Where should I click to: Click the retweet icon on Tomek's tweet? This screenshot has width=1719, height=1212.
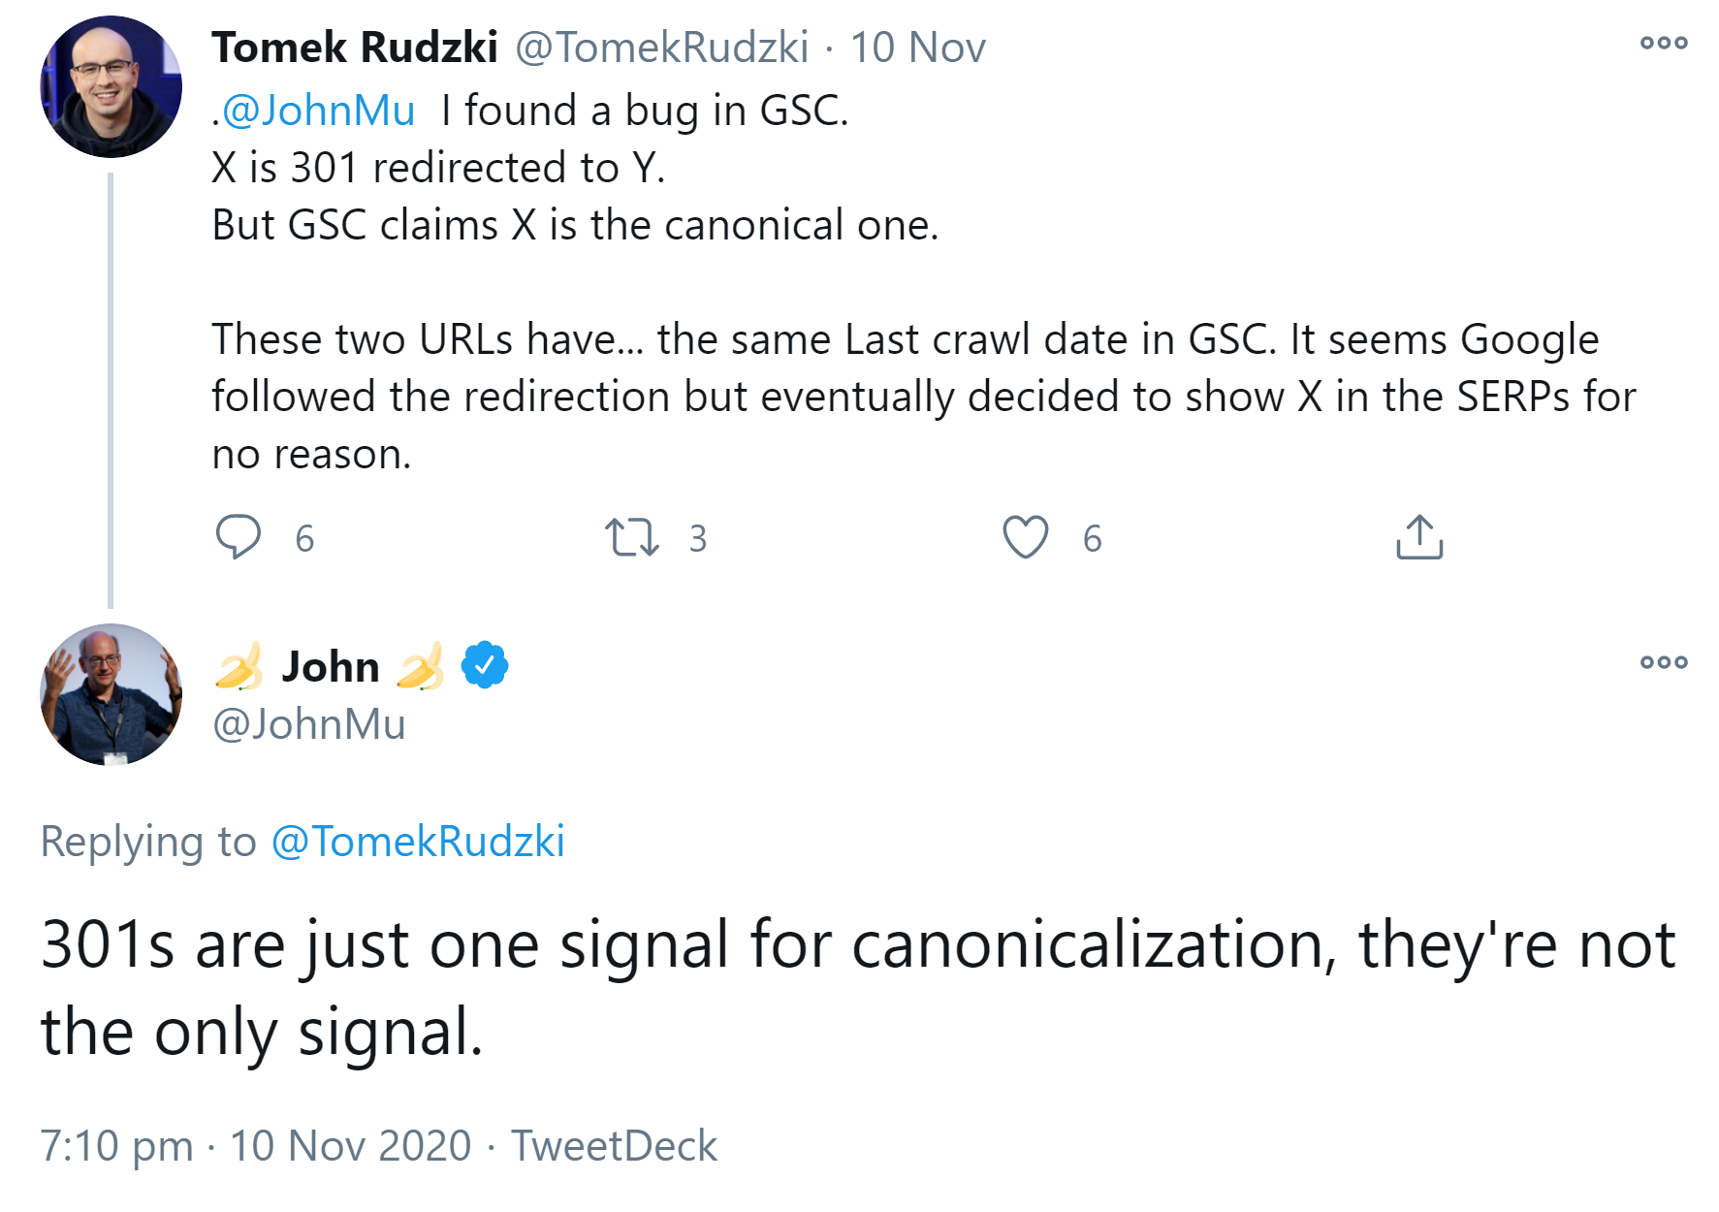pos(631,537)
